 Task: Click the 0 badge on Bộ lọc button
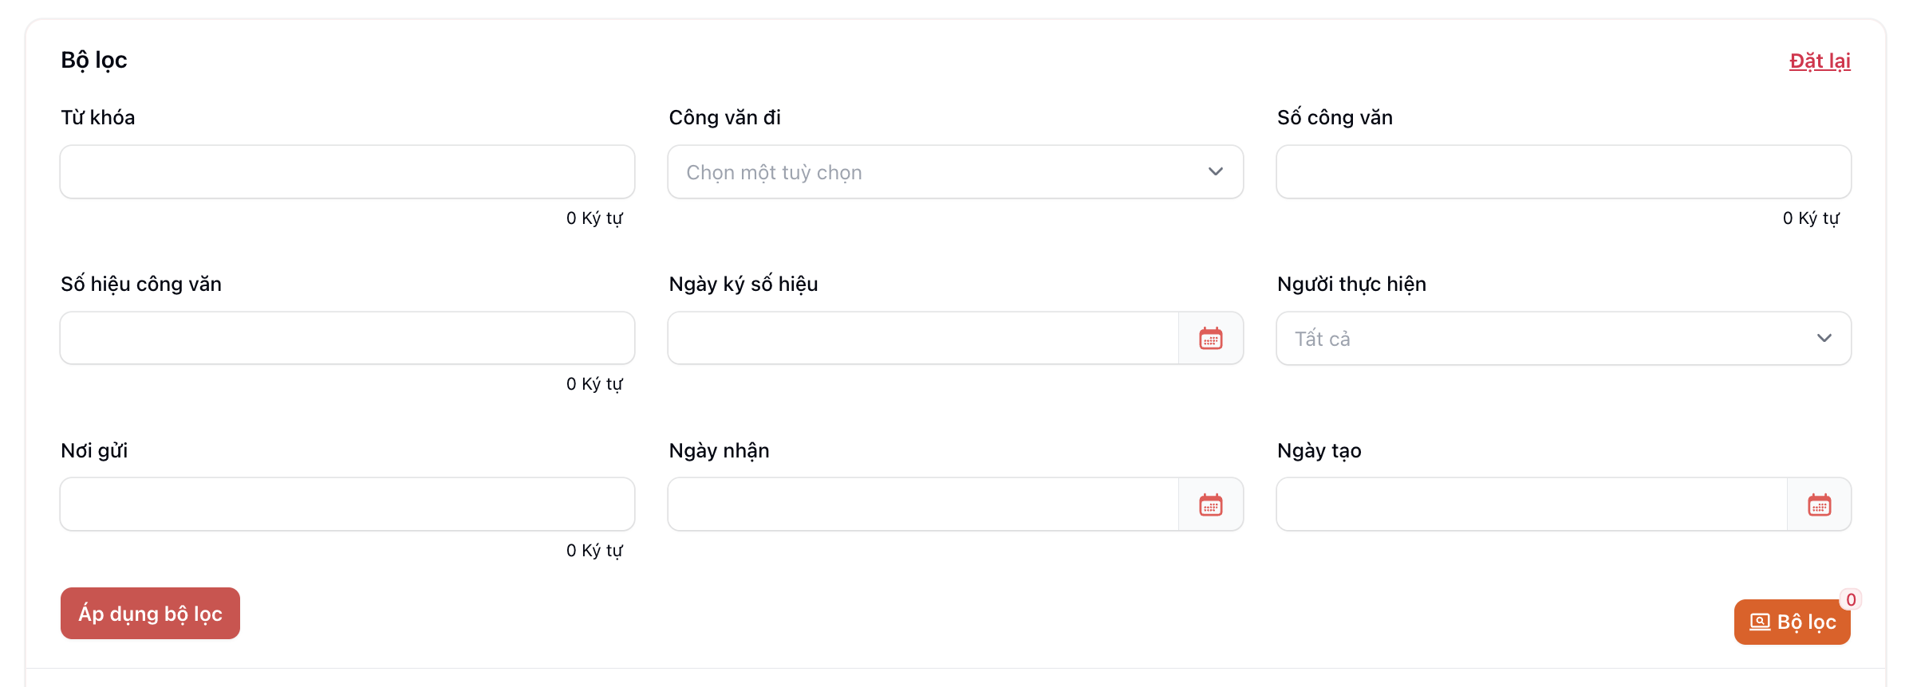click(1851, 600)
